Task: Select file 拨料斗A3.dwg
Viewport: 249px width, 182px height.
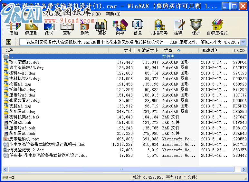Action: pyautogui.click(x=22, y=73)
